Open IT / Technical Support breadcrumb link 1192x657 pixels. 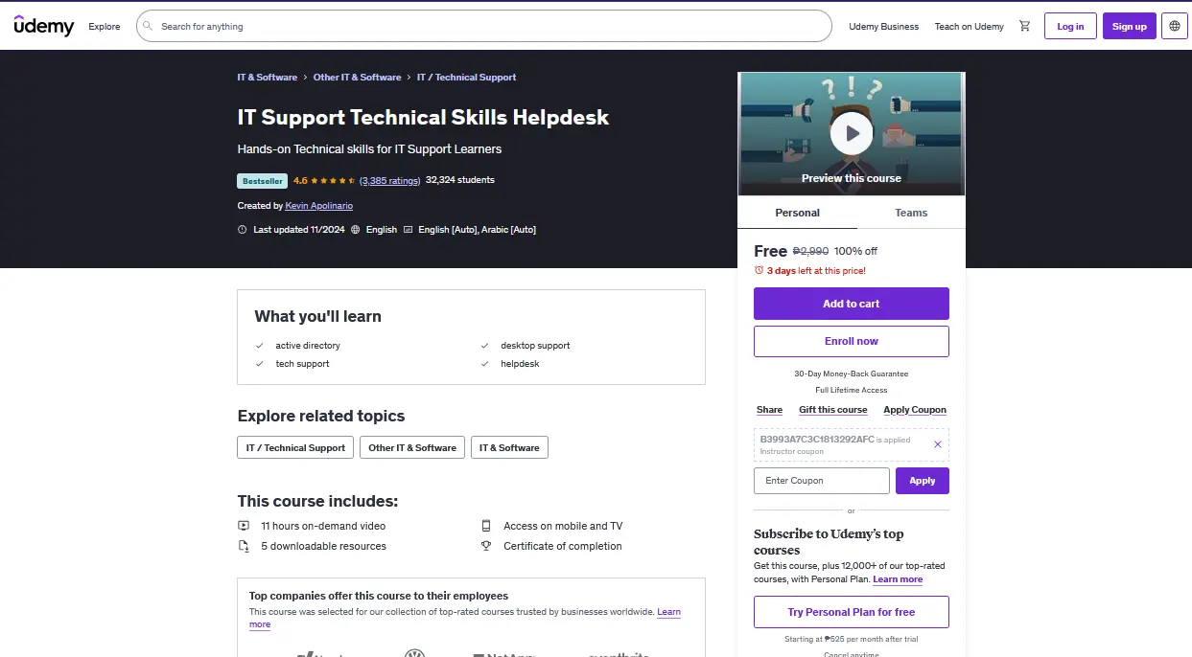pyautogui.click(x=466, y=78)
